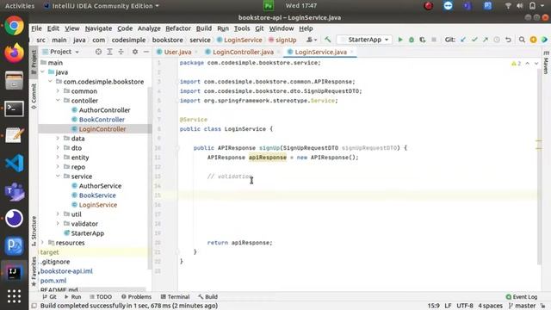This screenshot has width=551, height=310.
Task: Open the Git tool window button
Action: click(x=49, y=296)
